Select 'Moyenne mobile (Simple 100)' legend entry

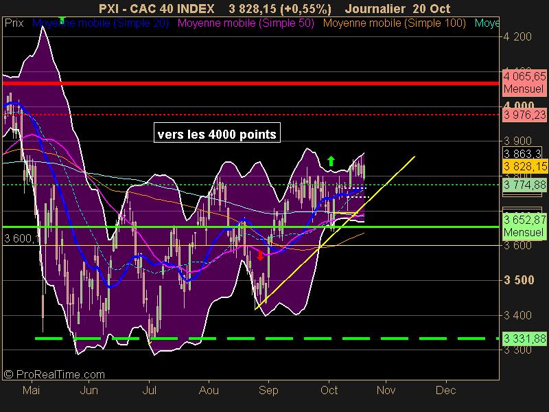394,23
